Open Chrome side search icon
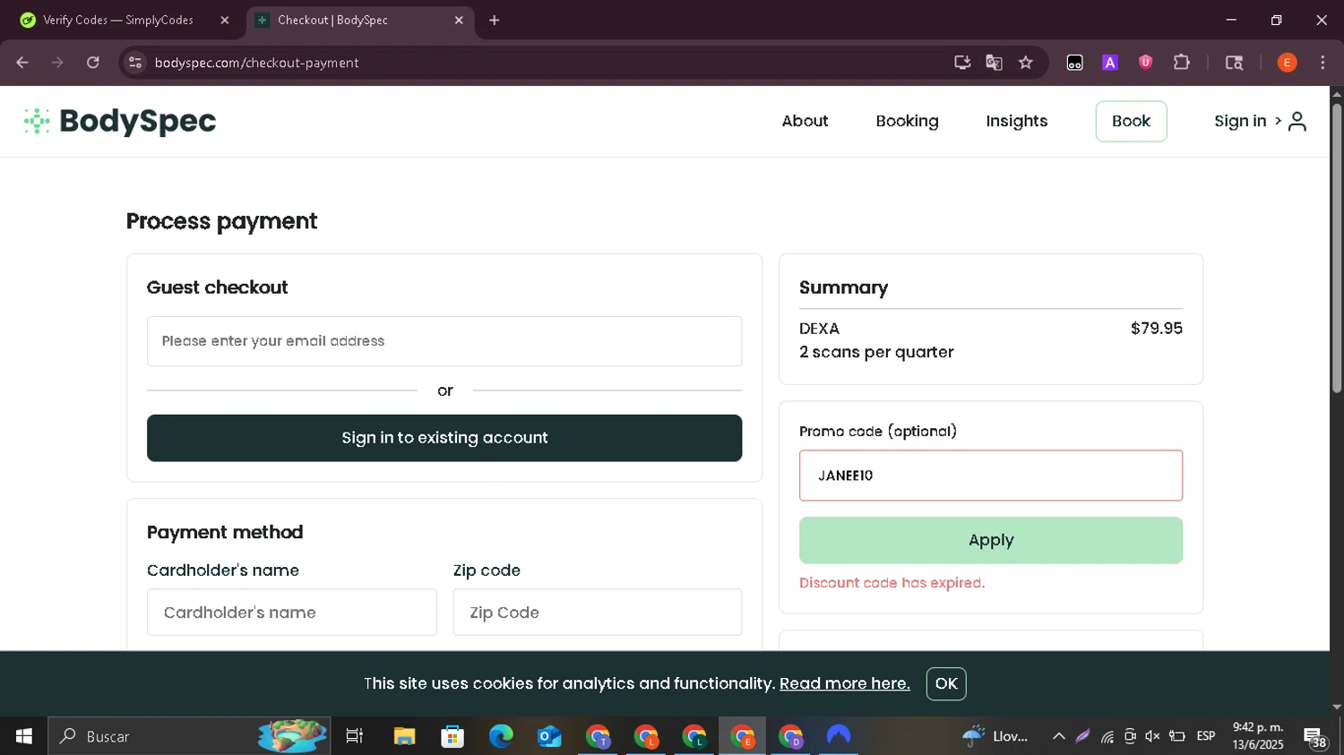 [1234, 63]
